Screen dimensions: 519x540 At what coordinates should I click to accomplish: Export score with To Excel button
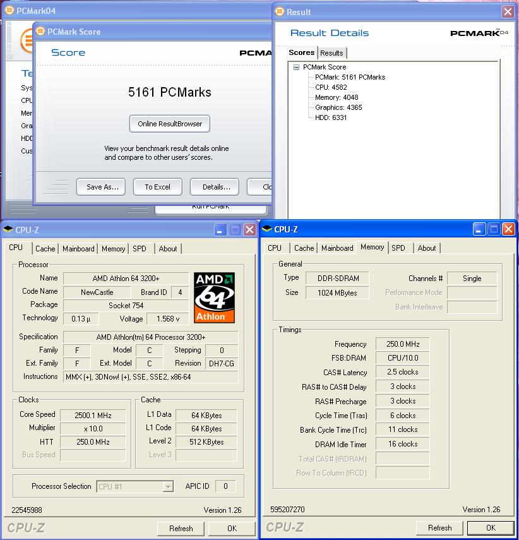[x=158, y=187]
